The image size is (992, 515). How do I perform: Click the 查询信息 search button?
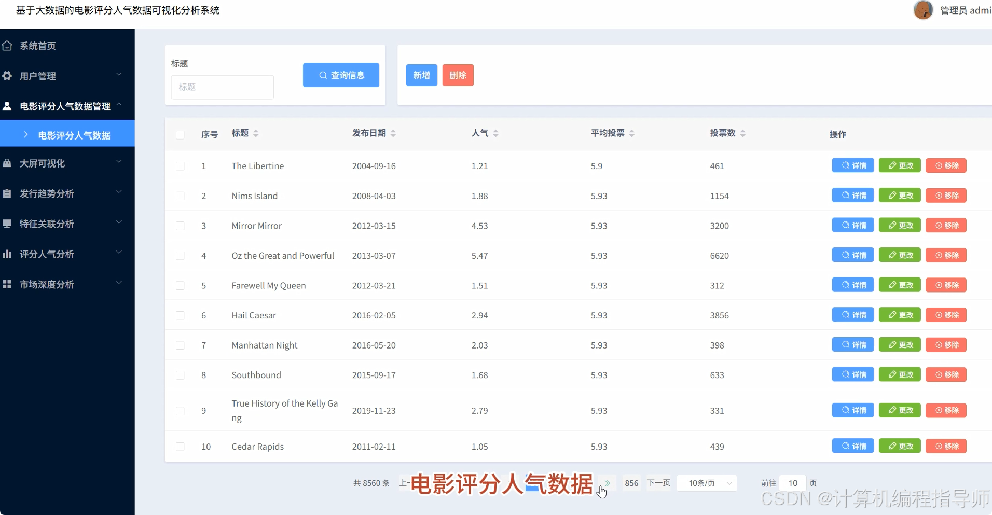341,75
